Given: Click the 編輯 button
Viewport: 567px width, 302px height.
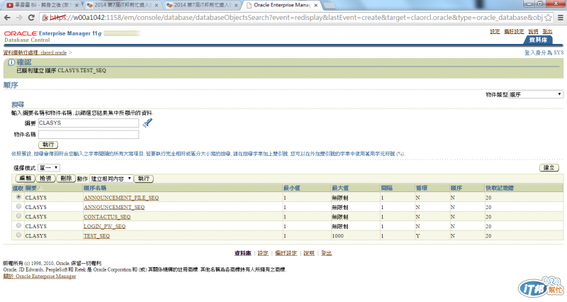Looking at the screenshot, I should (26, 179).
